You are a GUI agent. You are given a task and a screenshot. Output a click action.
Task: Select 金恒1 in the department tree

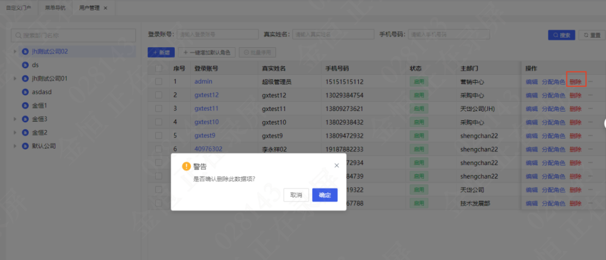40,105
